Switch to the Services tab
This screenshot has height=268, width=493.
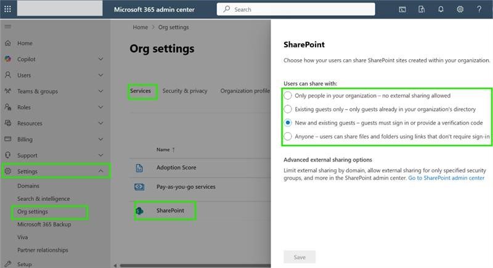[x=141, y=91]
